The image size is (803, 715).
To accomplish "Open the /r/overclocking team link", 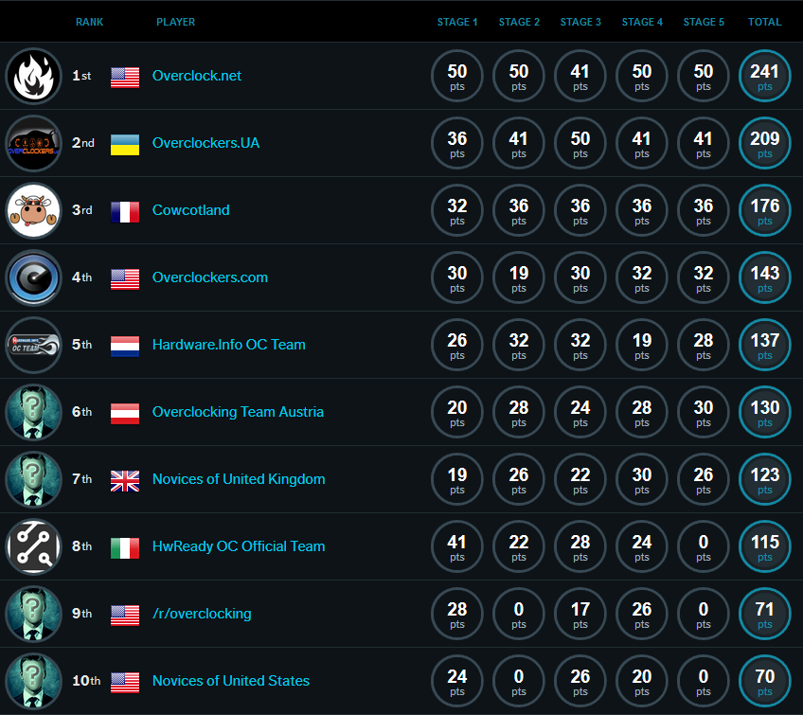I will point(202,614).
